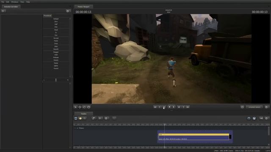This screenshot has height=152, width=271.
Task: Select the Primary Viewport tab
Action: click(x=84, y=7)
